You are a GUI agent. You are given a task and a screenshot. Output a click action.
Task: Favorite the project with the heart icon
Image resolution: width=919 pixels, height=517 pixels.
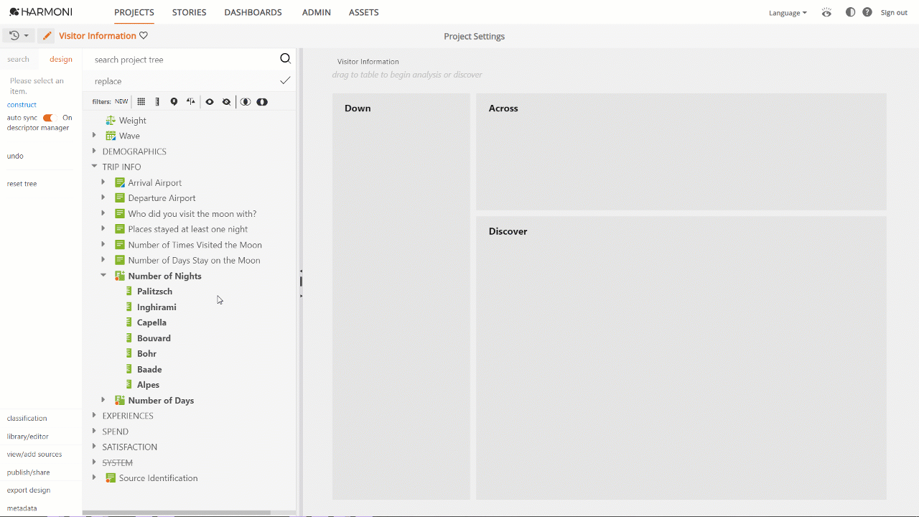pos(144,36)
